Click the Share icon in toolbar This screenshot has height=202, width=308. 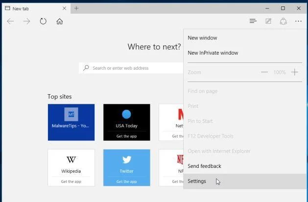pos(283,21)
